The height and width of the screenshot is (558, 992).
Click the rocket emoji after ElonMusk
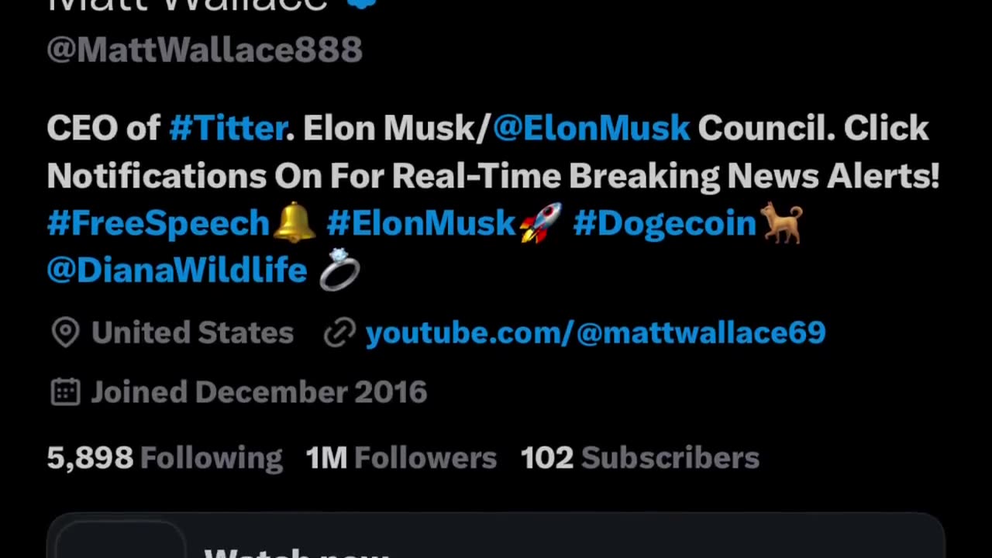point(540,223)
